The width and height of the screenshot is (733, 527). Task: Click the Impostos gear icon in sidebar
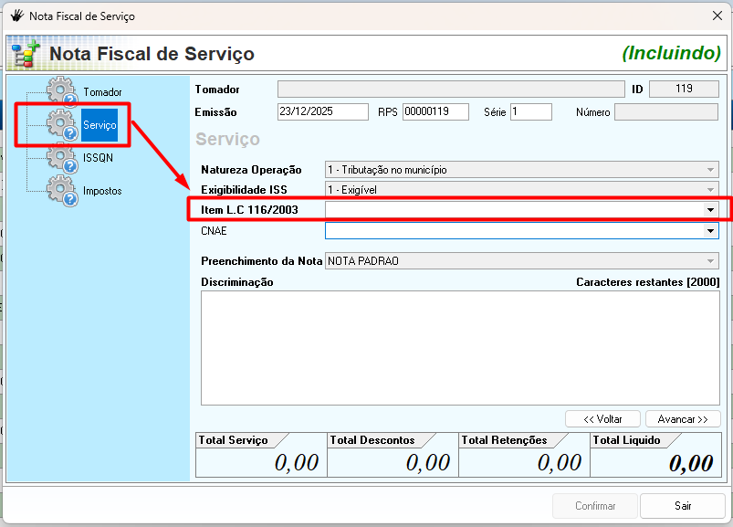click(62, 190)
